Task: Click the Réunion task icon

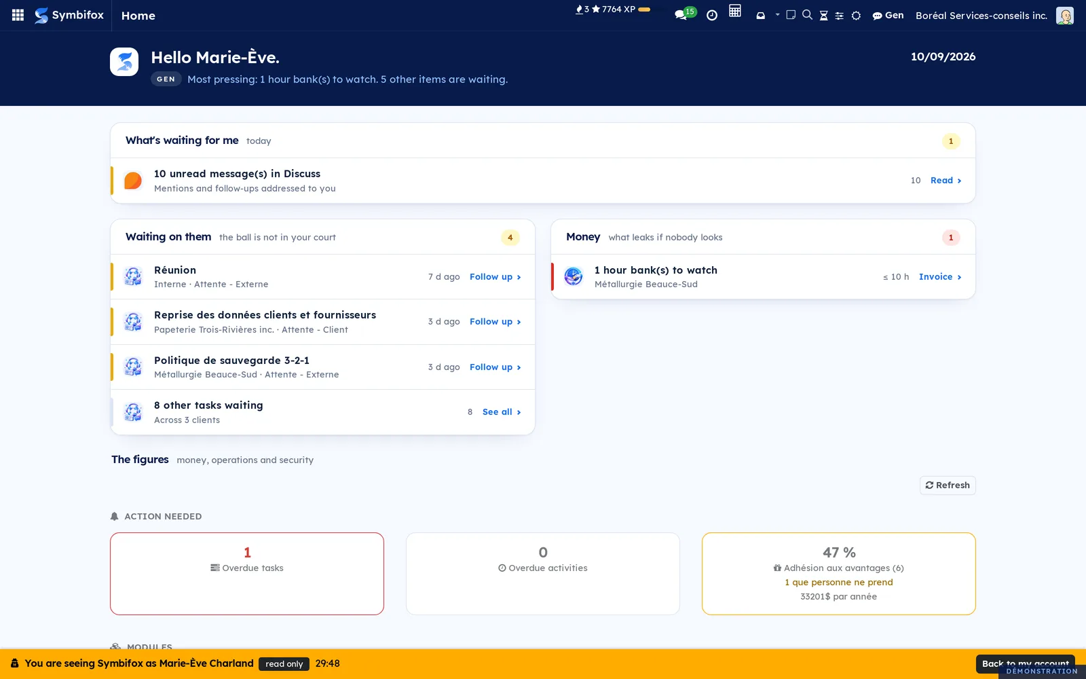Action: click(133, 276)
